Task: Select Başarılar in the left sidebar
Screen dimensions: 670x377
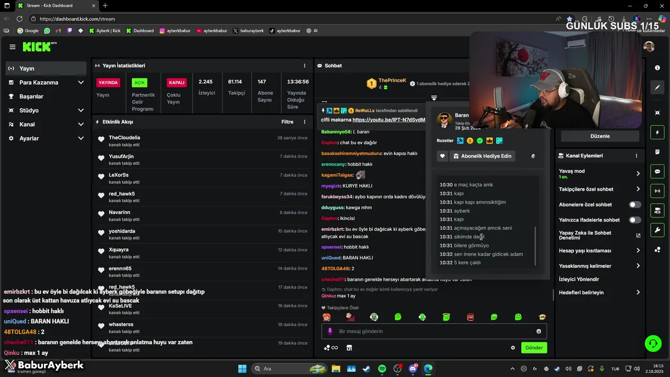Action: click(x=46, y=96)
